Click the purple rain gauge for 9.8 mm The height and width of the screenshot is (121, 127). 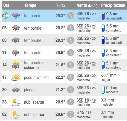coord(103,16)
